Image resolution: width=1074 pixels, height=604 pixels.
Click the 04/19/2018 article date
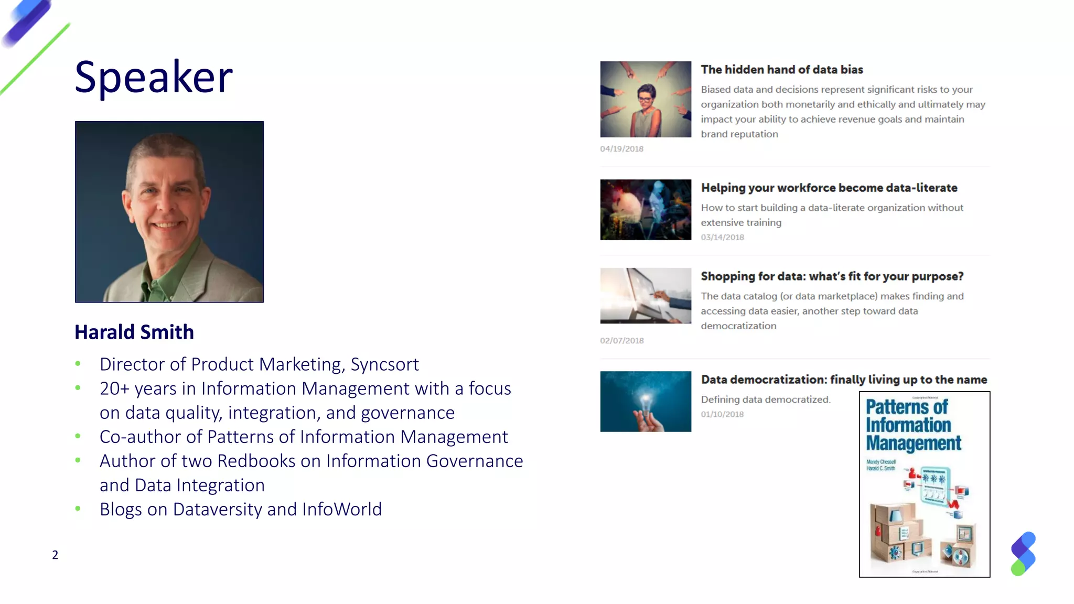coord(621,149)
